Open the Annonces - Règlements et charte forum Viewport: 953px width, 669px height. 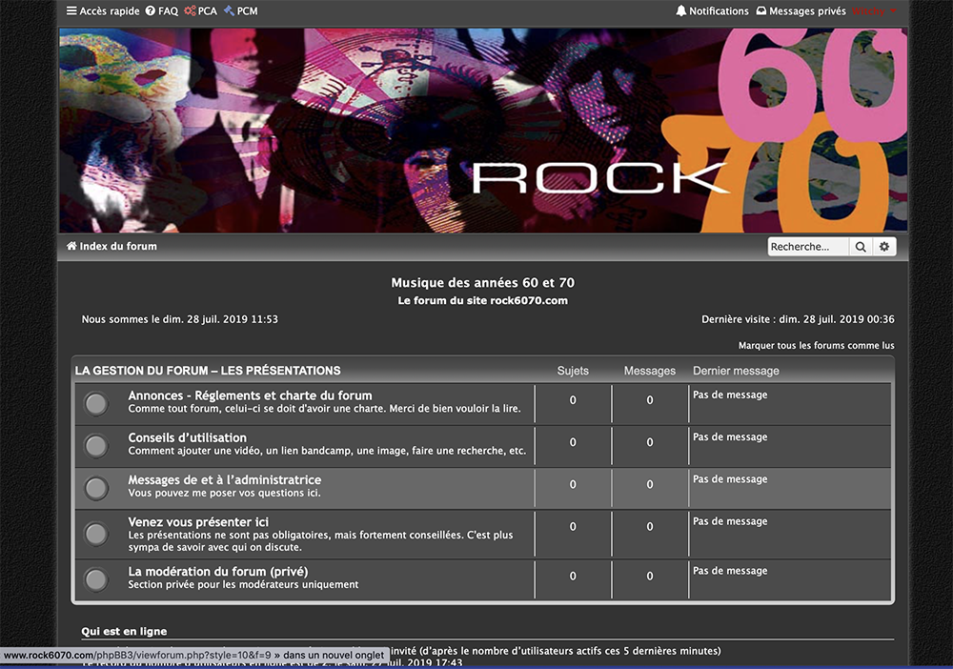coord(250,395)
